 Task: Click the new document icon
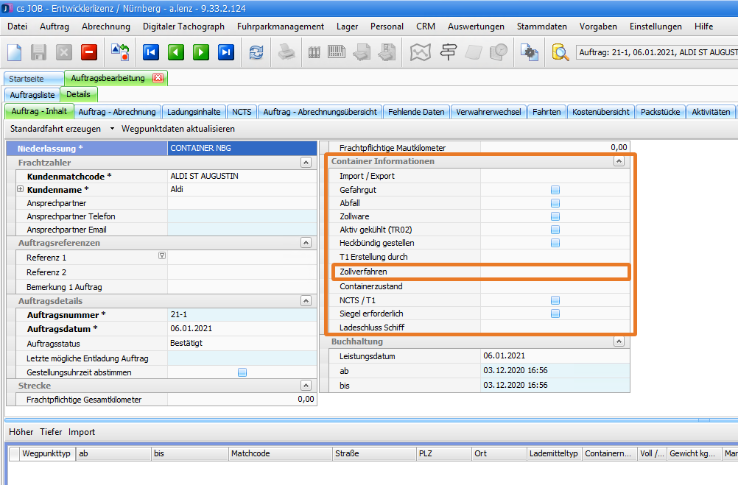(15, 52)
